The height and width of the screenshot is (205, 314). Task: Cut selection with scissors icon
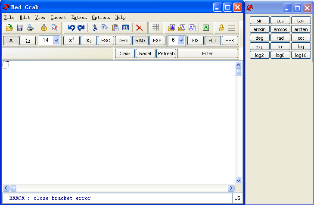tap(95, 28)
